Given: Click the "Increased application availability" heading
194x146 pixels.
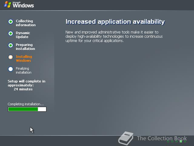Looking at the screenshot, I should 115,22.
